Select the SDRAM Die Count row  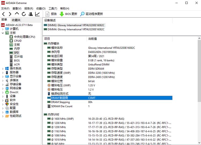(x=110, y=106)
